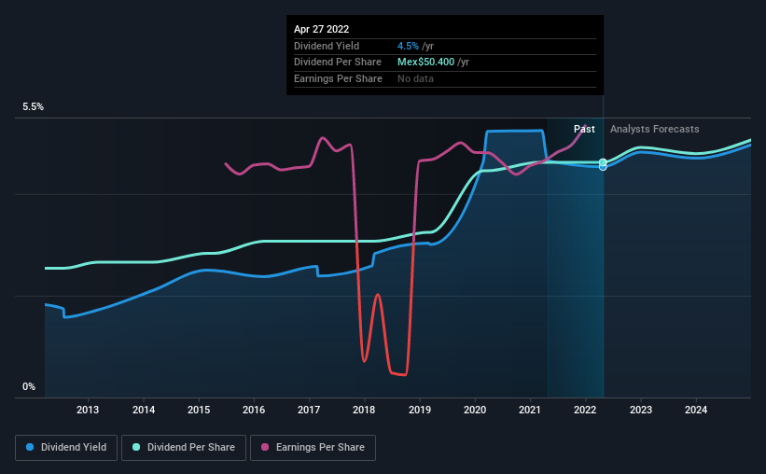Viewport: 766px width, 474px height.
Task: Click the 5.5% y-axis label
Action: point(34,107)
